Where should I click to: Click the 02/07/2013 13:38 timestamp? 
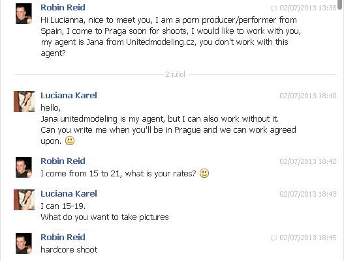pos(308,8)
